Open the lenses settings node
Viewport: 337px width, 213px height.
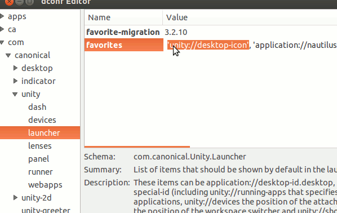point(40,146)
